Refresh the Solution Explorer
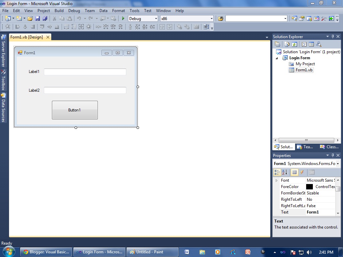 (x=294, y=44)
